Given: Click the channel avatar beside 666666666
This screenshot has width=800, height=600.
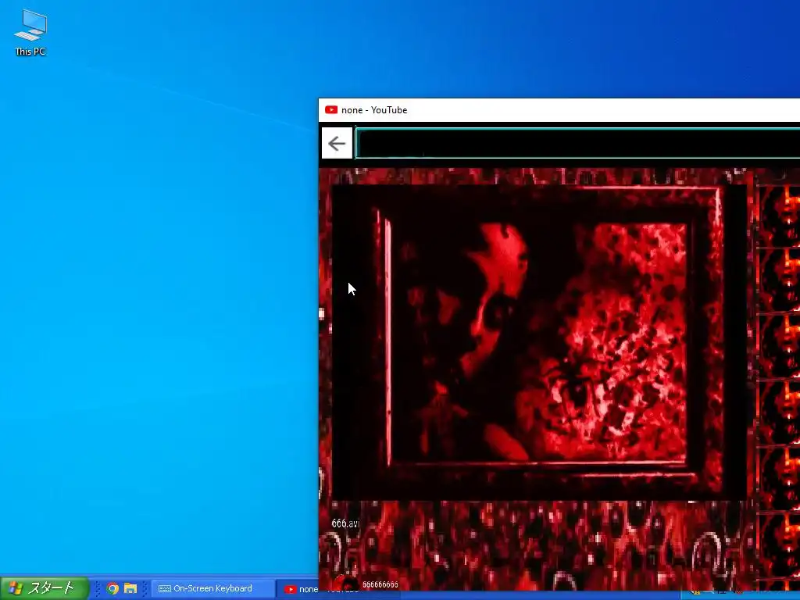Looking at the screenshot, I should click(x=348, y=584).
